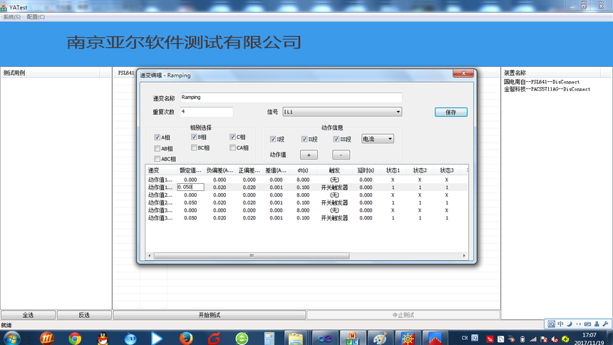Check the ABC相 checkbox
The height and width of the screenshot is (345, 613).
tap(158, 159)
